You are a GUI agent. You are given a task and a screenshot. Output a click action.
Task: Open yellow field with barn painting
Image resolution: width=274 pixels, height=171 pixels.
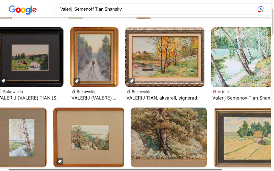click(x=242, y=137)
